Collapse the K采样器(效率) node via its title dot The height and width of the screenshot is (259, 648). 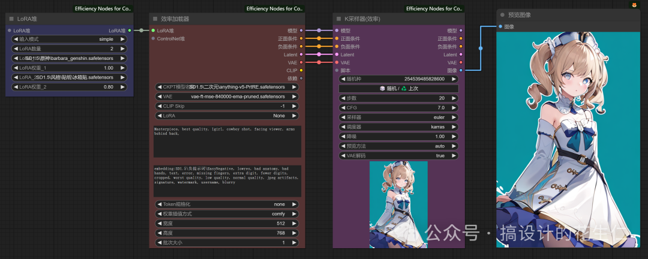click(339, 19)
